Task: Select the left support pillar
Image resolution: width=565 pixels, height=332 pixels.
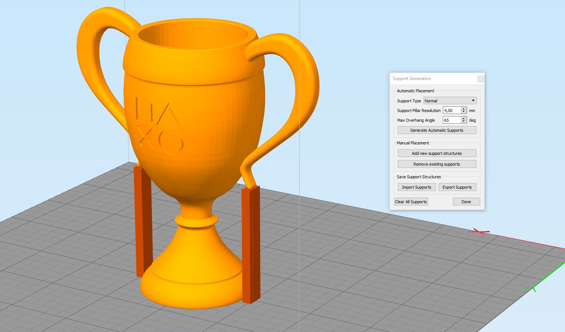Action: [143, 221]
